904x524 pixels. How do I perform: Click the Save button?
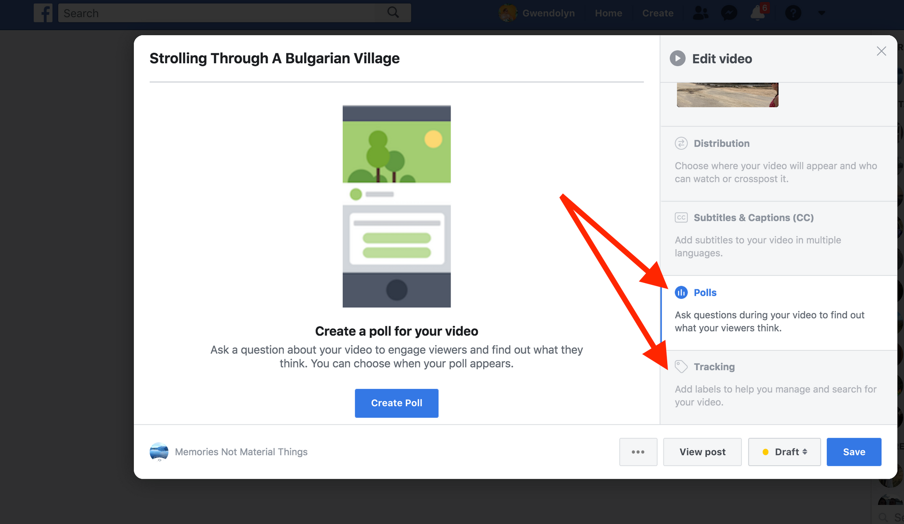(x=854, y=452)
